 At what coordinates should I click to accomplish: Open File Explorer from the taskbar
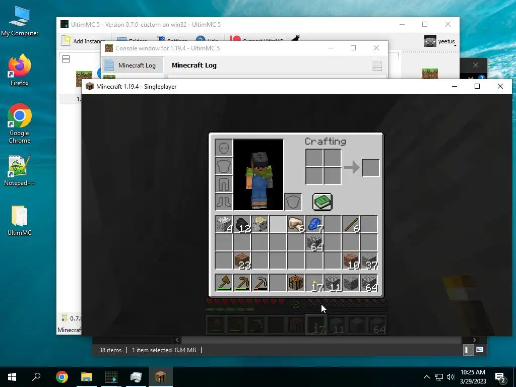86,377
